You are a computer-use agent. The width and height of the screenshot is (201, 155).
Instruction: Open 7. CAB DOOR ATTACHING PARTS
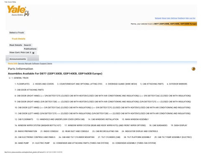29,90
